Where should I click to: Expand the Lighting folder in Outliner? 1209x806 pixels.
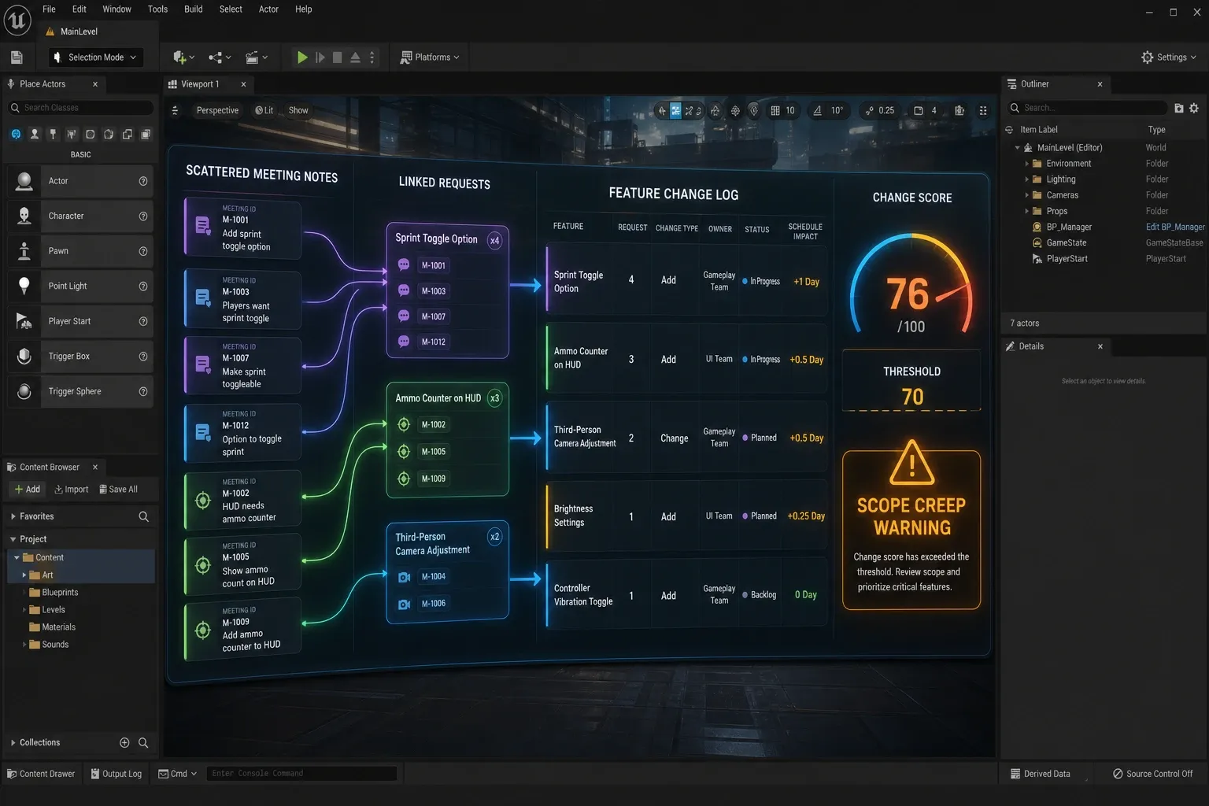1026,179
